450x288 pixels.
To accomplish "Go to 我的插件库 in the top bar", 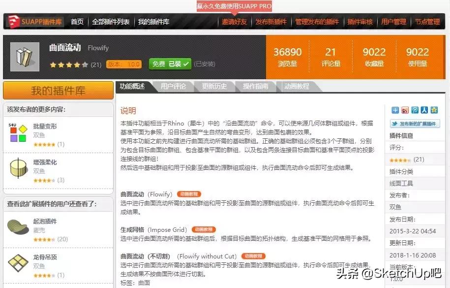I will pyautogui.click(x=153, y=22).
